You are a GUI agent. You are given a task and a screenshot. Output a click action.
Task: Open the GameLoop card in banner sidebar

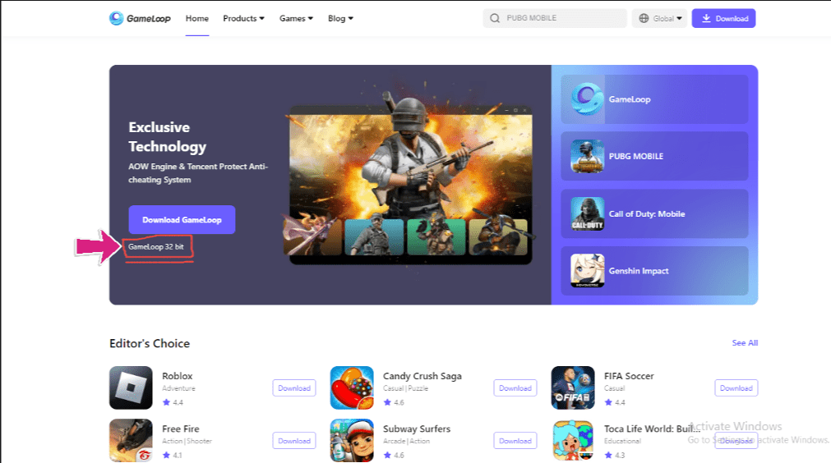pyautogui.click(x=654, y=99)
